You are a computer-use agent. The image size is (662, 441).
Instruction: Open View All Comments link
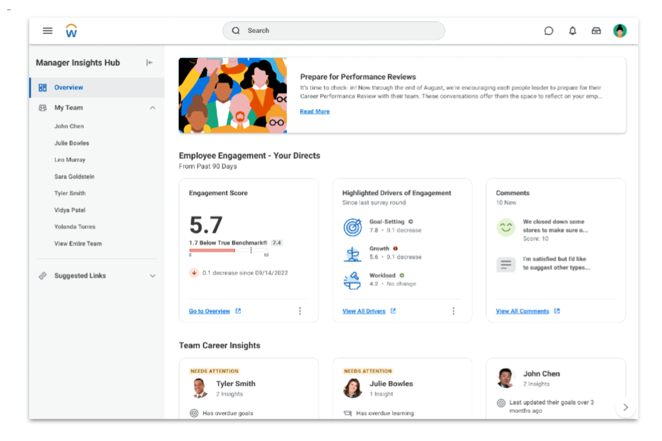pos(522,311)
